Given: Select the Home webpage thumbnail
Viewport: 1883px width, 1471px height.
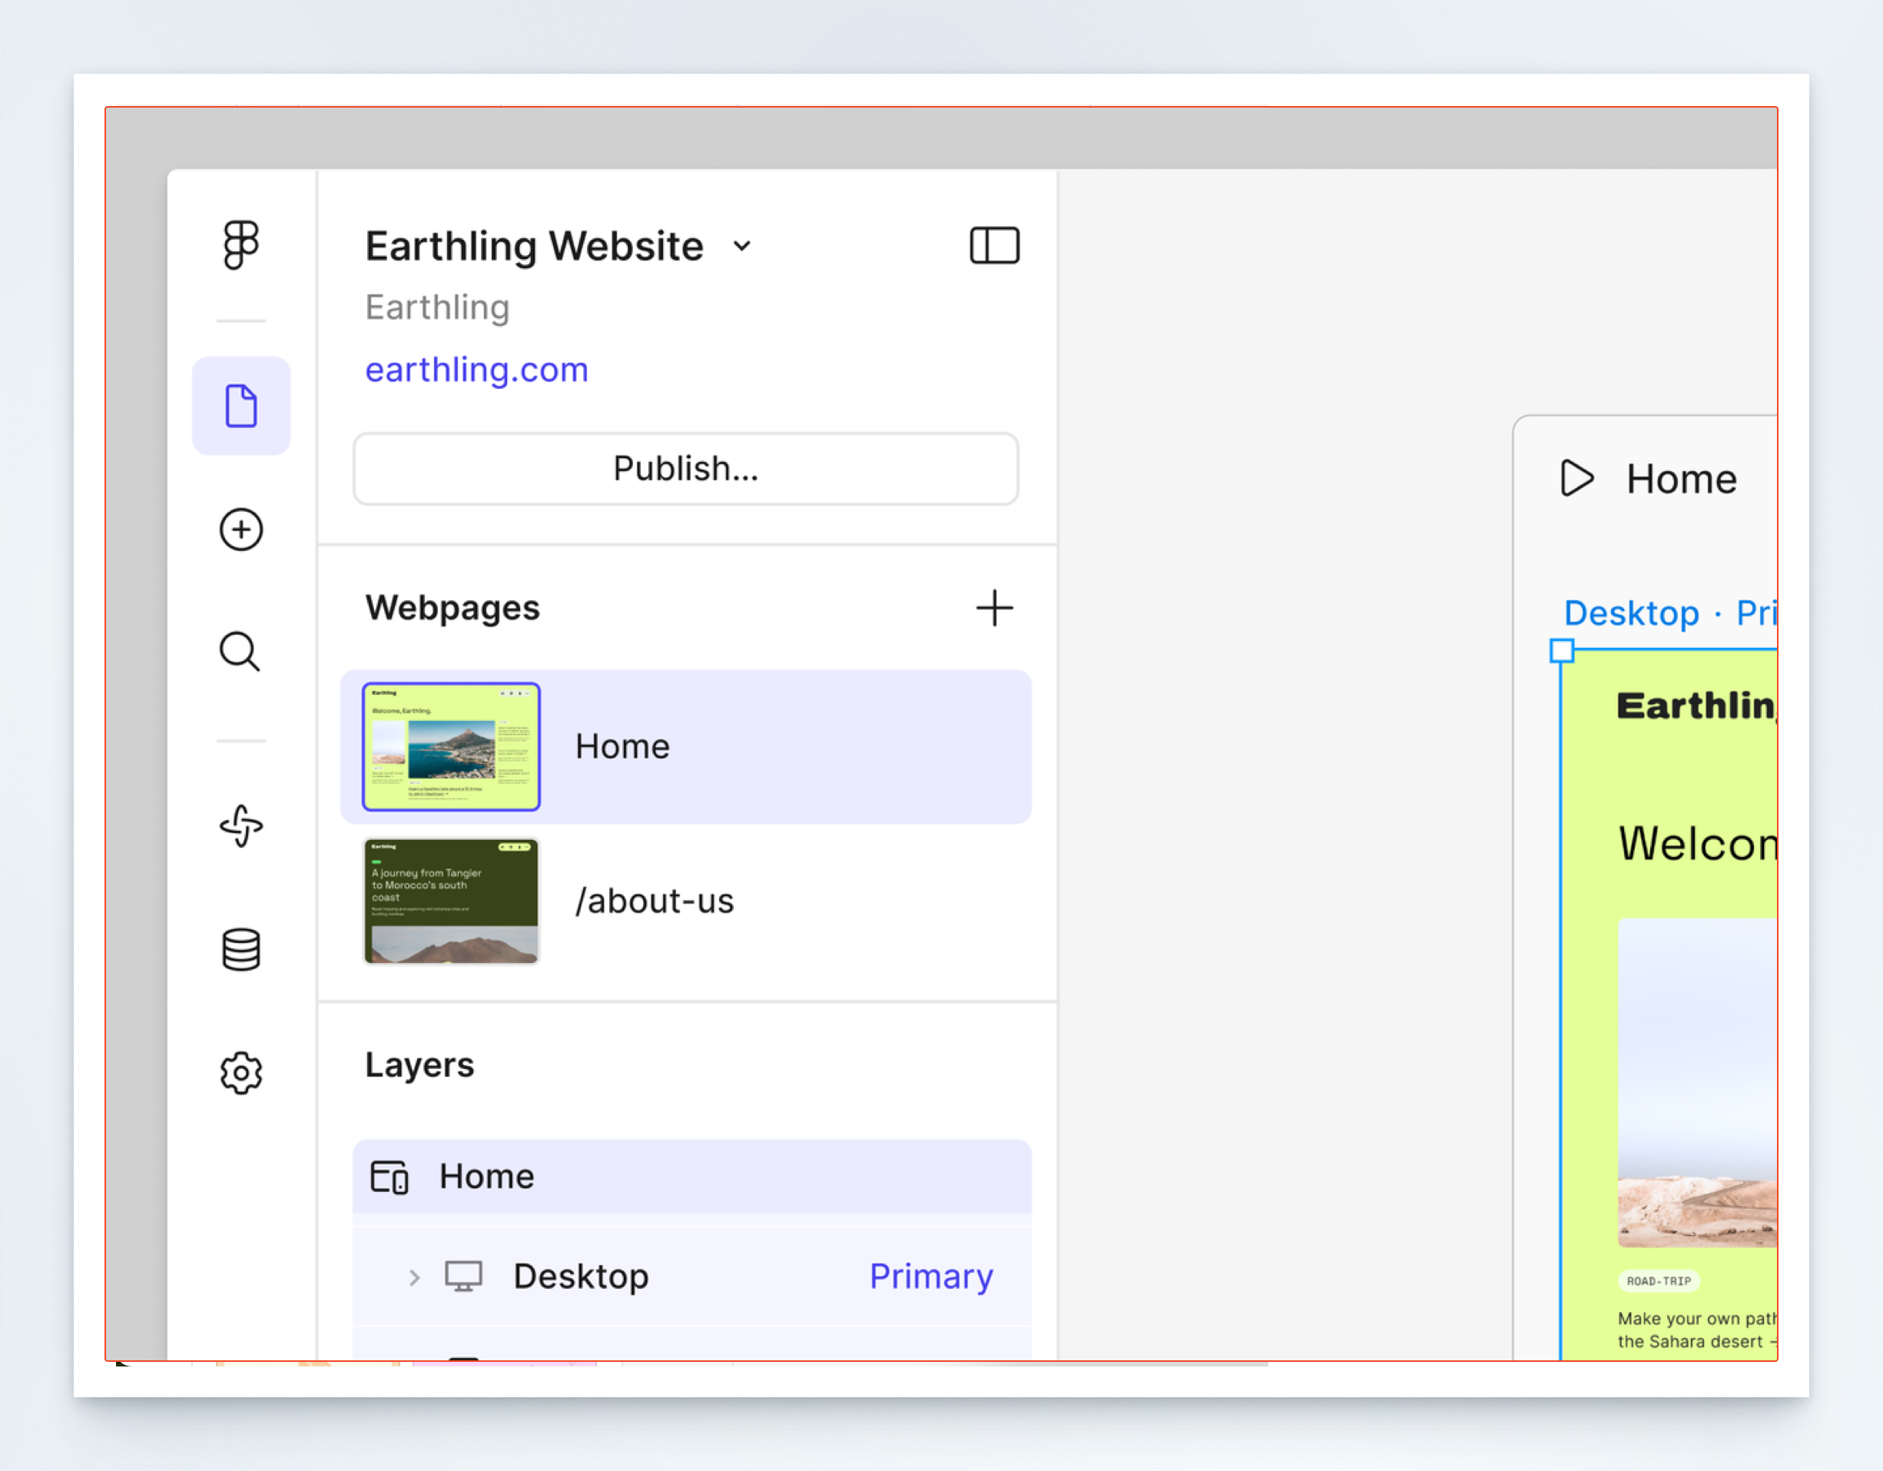Looking at the screenshot, I should [x=451, y=746].
